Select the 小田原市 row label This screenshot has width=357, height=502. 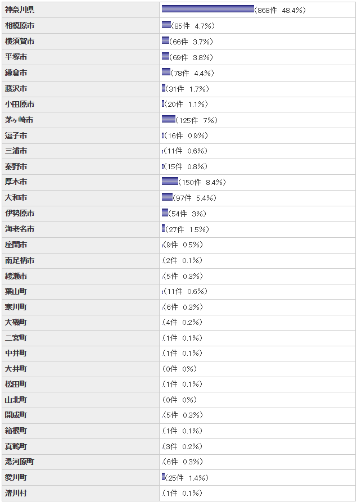coord(20,105)
